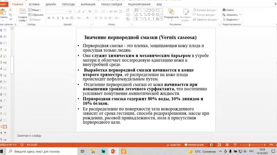
Task: Open the ПОКАЗ СЛАЙДОВ ribbon tab
Action: click(112, 4)
